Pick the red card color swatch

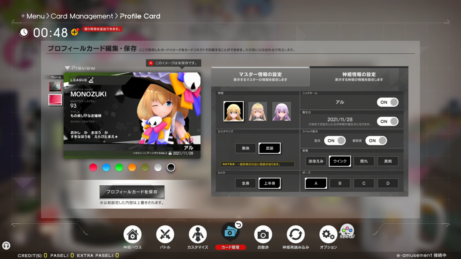(x=93, y=167)
